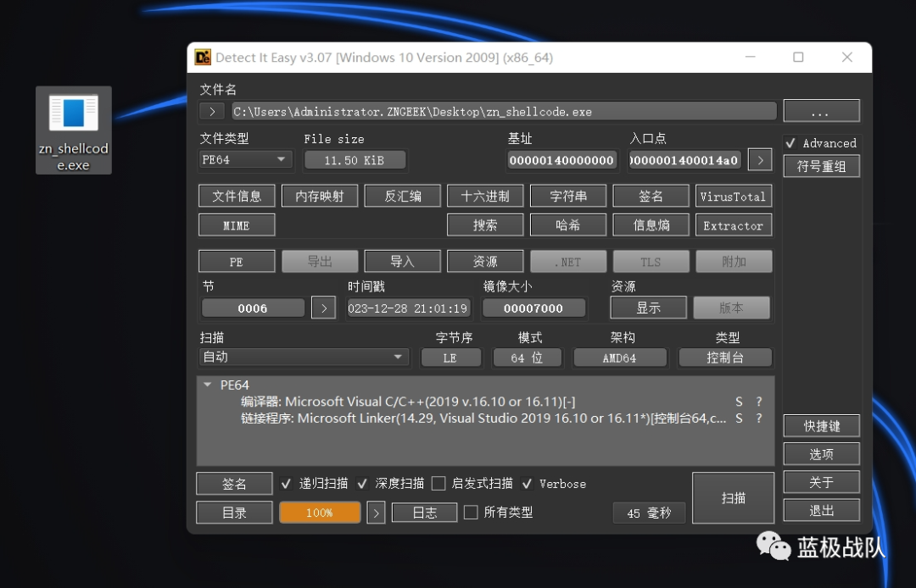Toggle the 递归扫描 checkbox

point(287,484)
